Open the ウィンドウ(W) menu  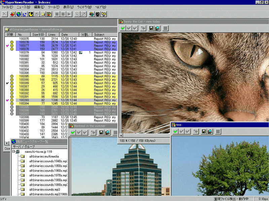click(x=84, y=7)
